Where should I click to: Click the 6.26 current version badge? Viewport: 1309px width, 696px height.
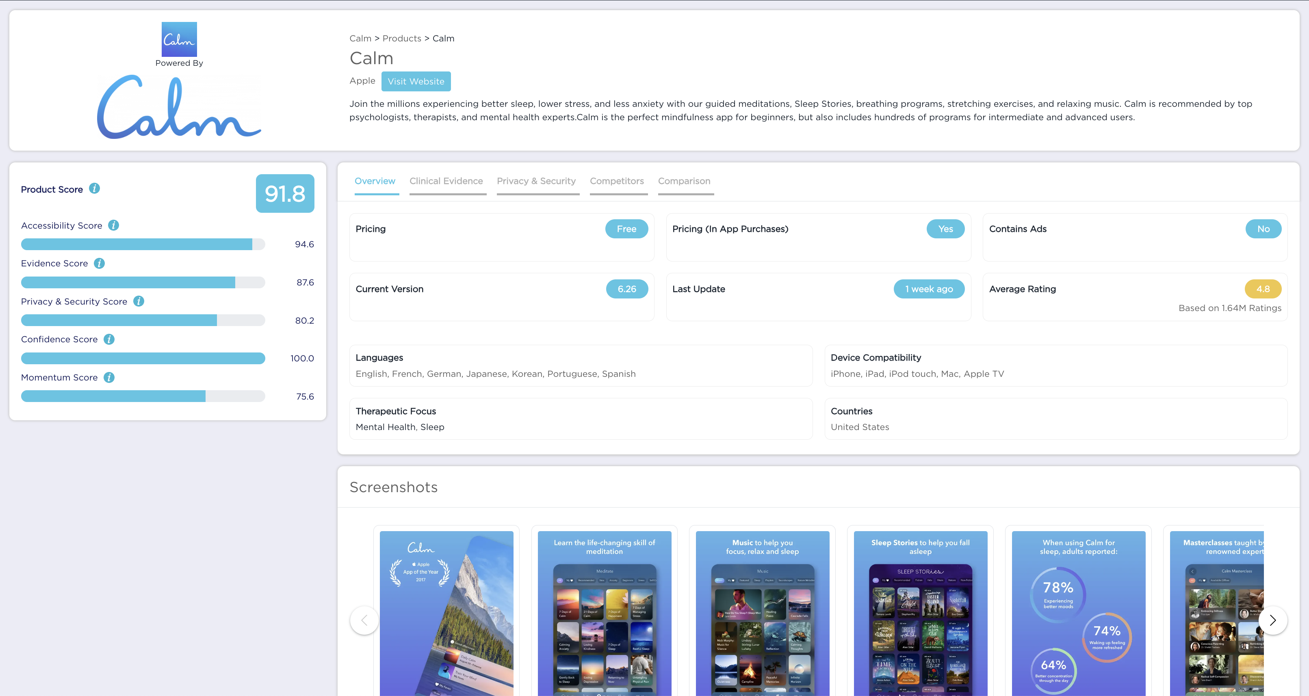tap(627, 289)
